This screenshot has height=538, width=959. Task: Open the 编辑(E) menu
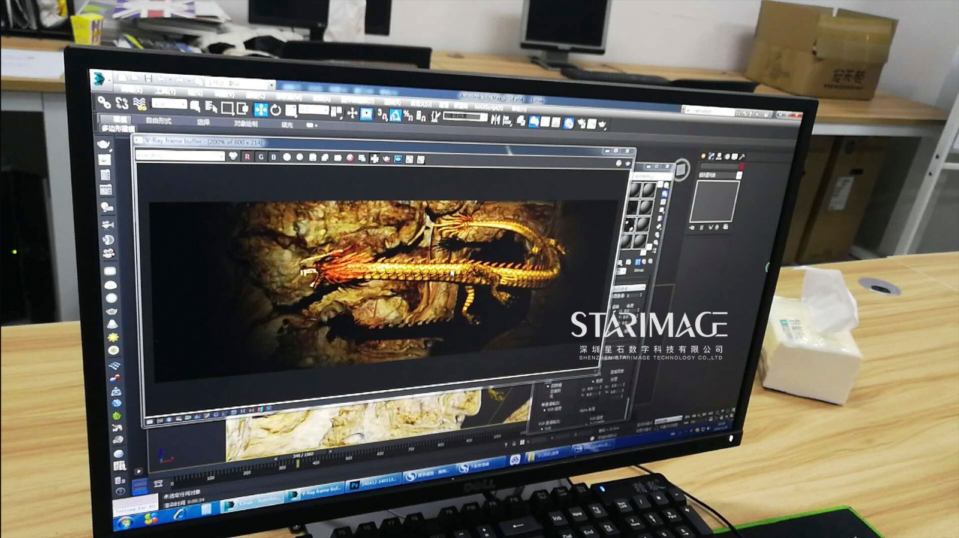(x=131, y=90)
